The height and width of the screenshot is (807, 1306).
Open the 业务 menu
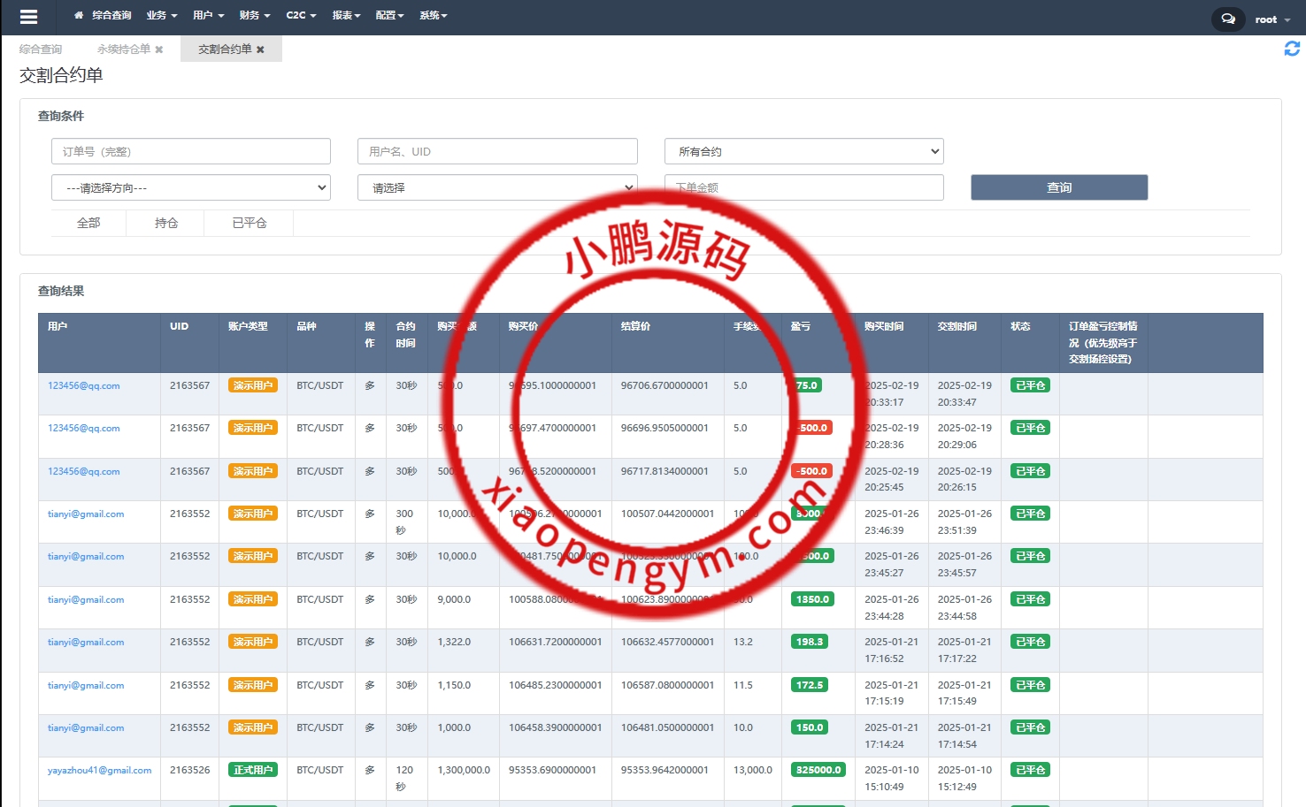[x=162, y=15]
